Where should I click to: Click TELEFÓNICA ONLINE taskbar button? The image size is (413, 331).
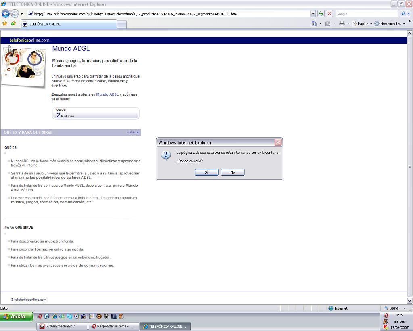165,326
